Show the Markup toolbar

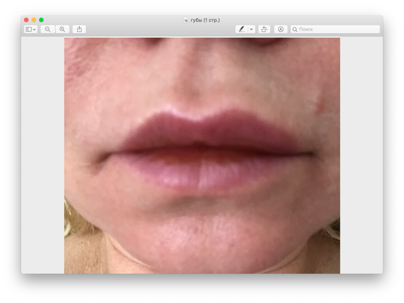click(x=281, y=29)
